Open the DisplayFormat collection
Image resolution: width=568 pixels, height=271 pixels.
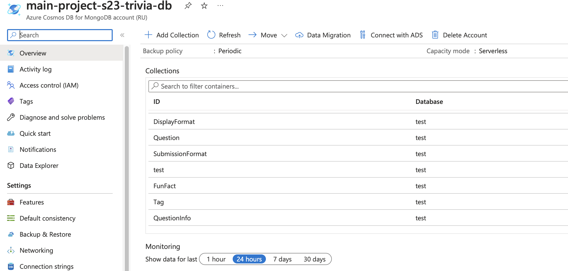point(358,122)
